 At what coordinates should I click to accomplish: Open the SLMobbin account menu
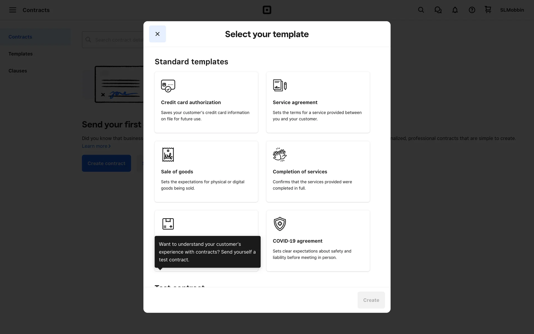click(512, 10)
